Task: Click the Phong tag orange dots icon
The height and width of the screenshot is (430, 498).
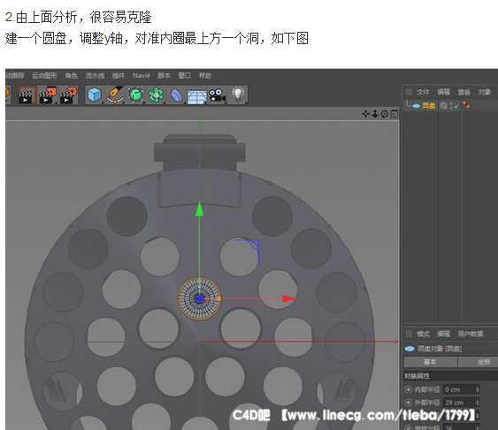Action: coord(466,105)
